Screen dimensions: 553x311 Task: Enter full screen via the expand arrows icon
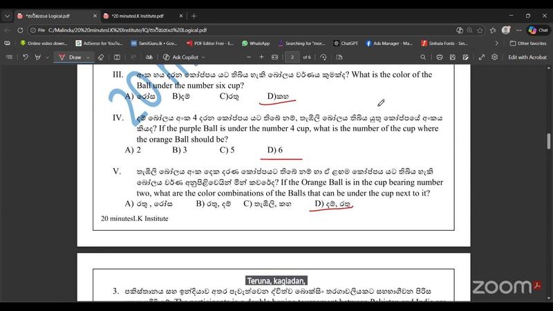(481, 57)
